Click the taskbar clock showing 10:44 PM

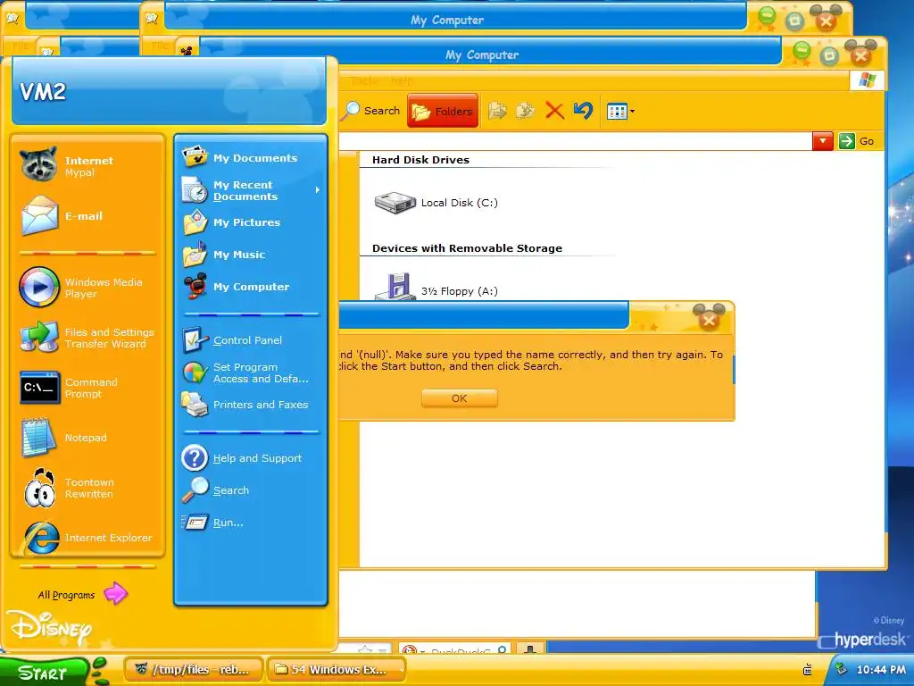(x=881, y=670)
